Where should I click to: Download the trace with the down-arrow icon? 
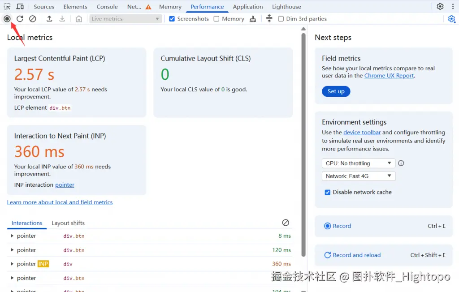pyautogui.click(x=62, y=19)
